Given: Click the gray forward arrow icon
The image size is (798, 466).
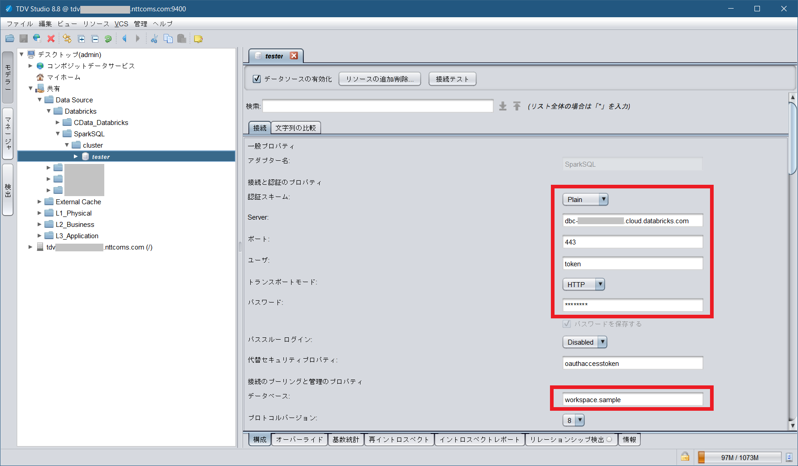Looking at the screenshot, I should click(138, 39).
